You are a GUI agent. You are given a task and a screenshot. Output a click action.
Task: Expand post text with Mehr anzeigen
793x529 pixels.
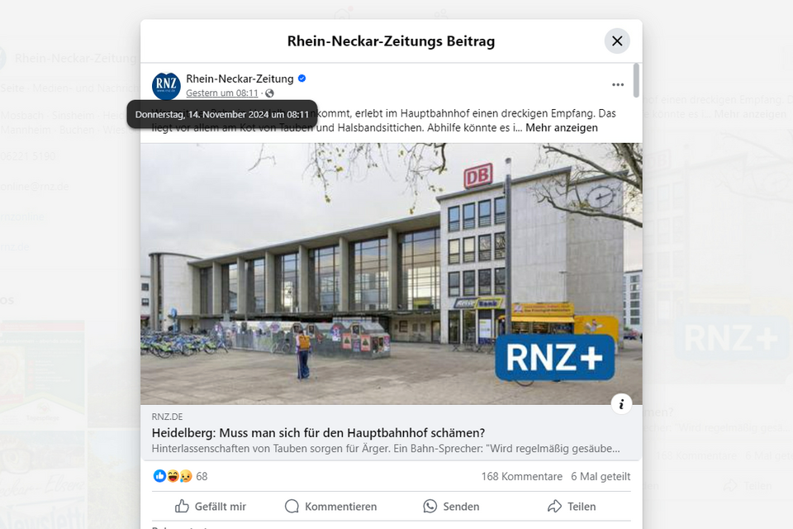562,127
